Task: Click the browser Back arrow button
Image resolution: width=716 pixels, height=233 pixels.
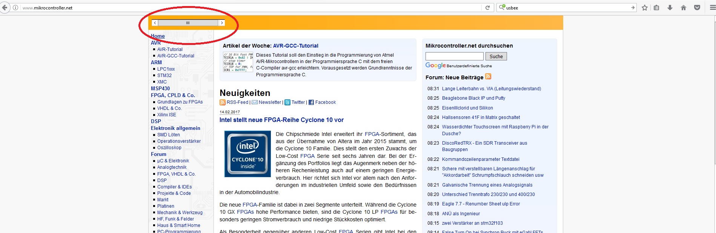Action: pyautogui.click(x=4, y=8)
